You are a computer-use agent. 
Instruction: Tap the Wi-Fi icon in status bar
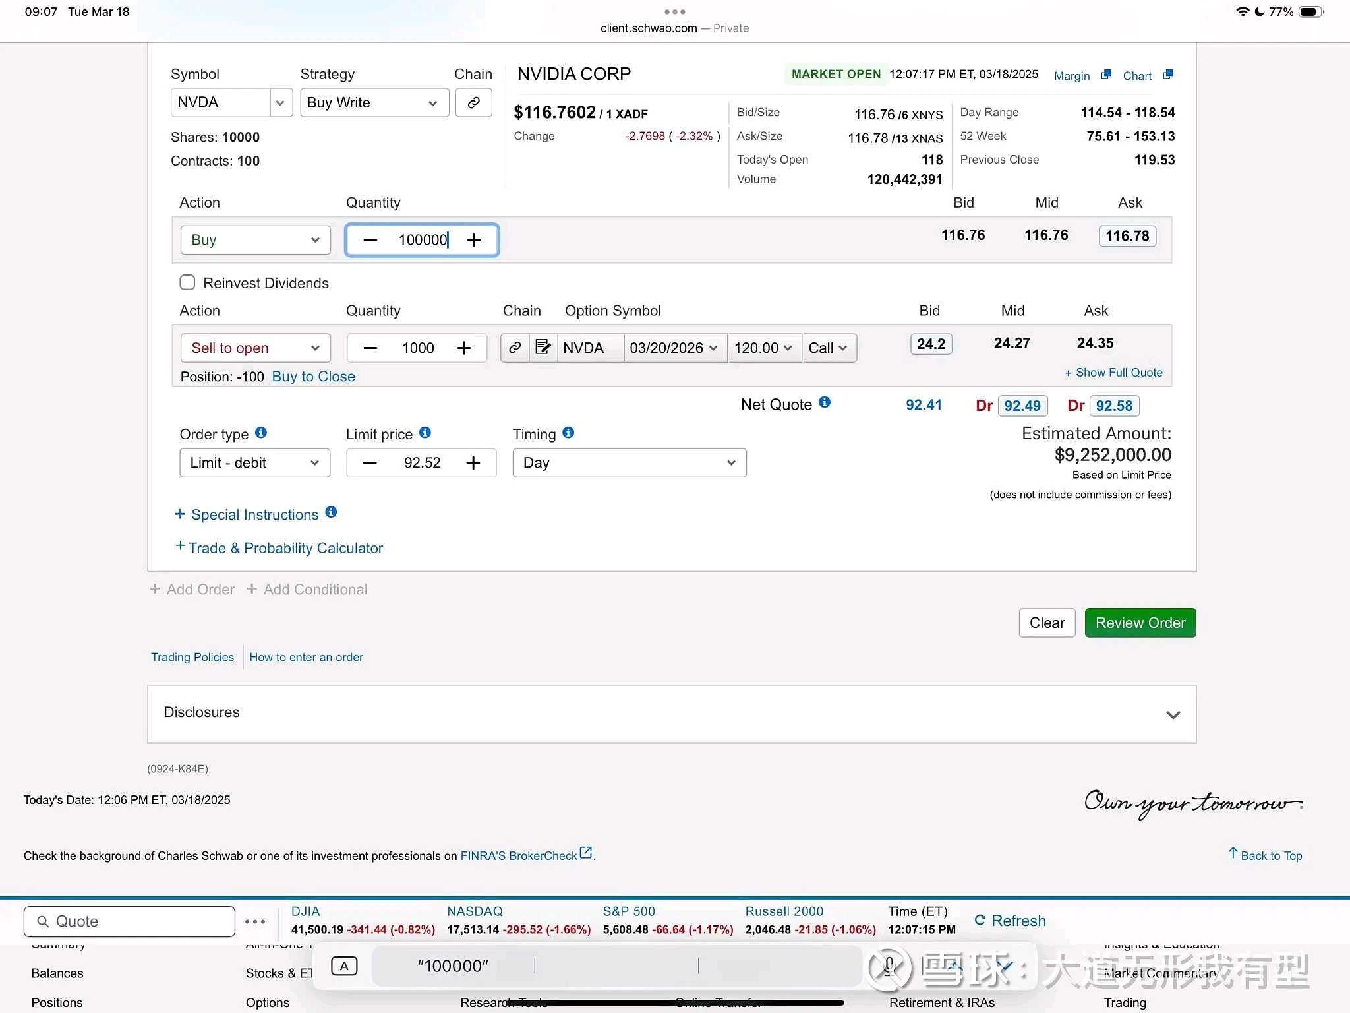click(1243, 11)
